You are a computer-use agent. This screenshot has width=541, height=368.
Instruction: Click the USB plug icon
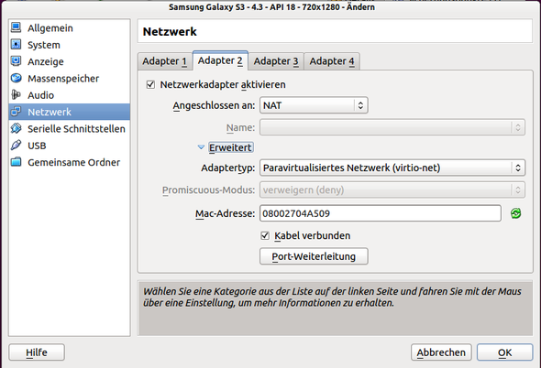16,146
